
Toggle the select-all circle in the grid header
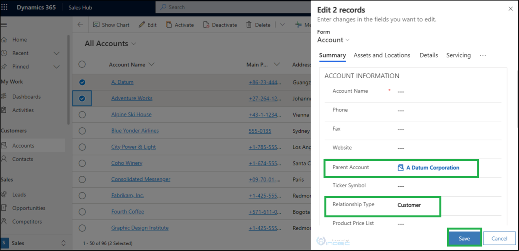[82, 64]
